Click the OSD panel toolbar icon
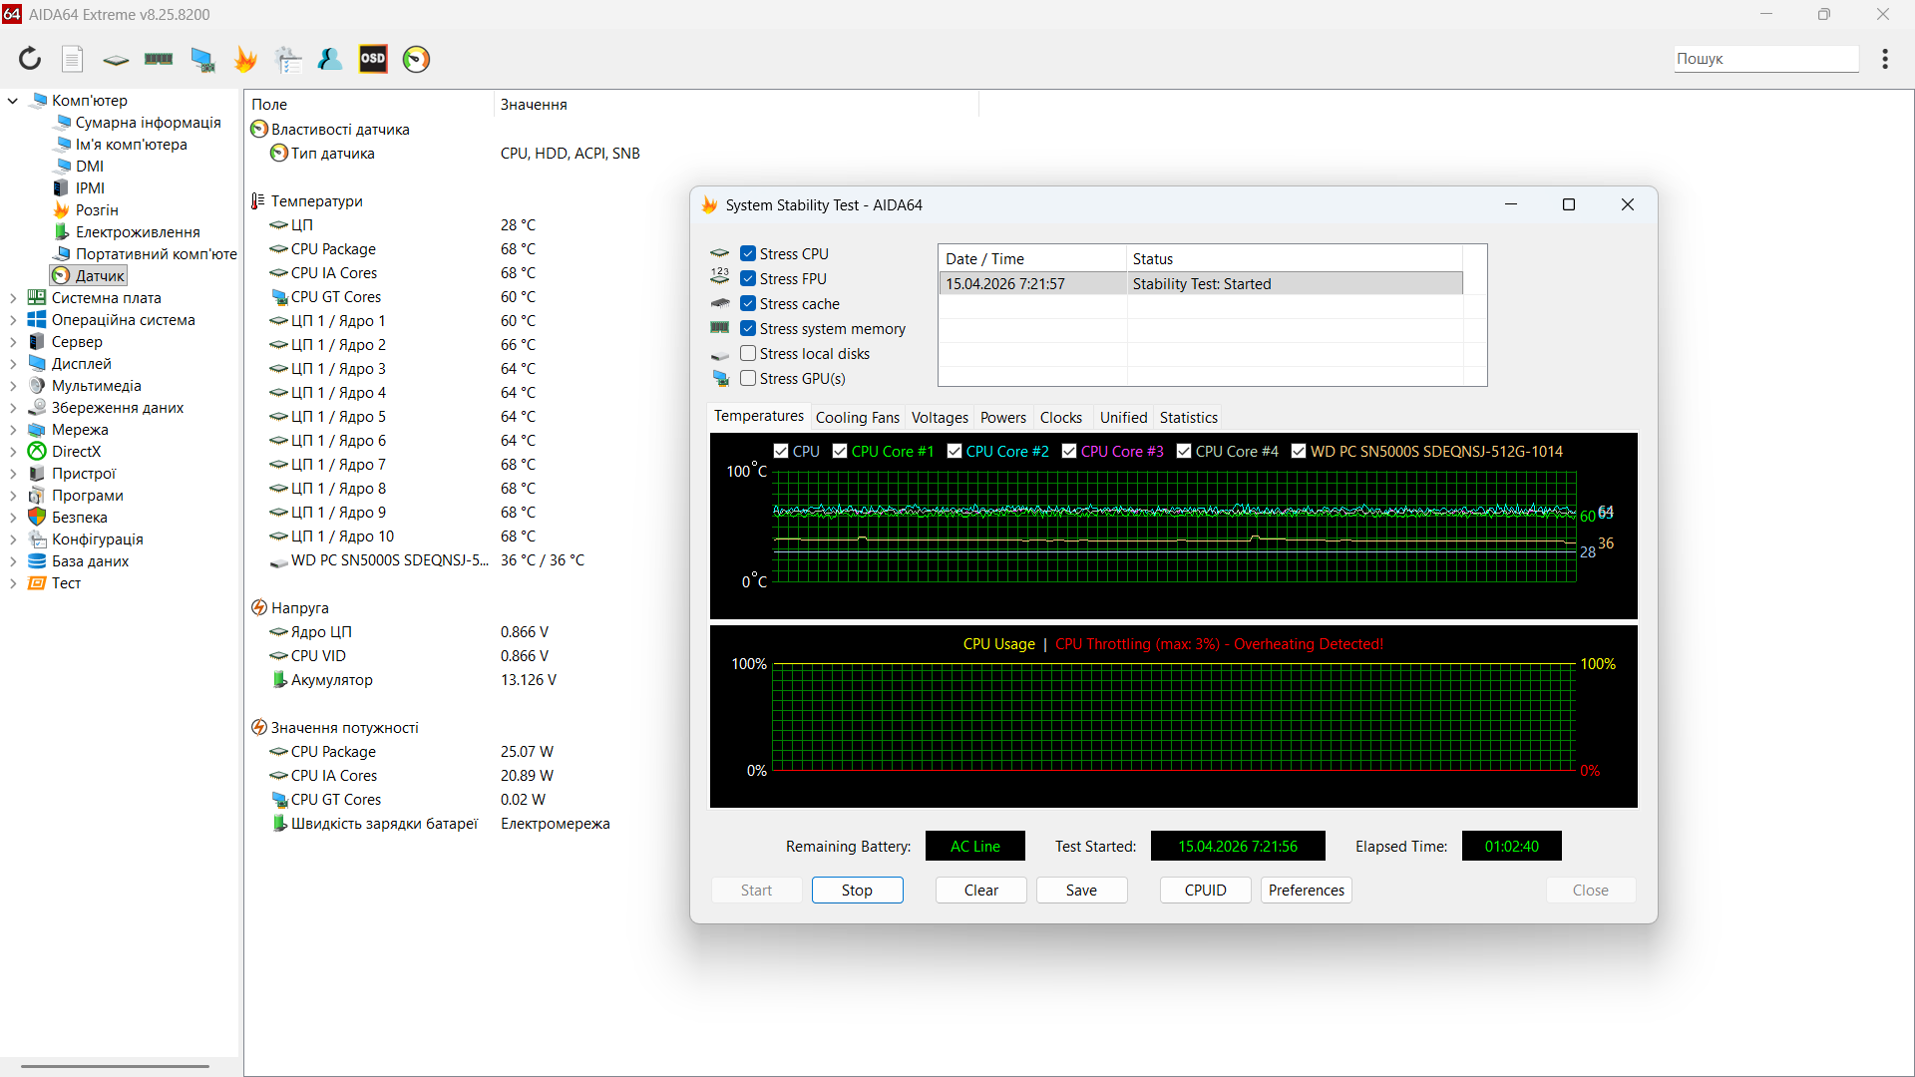This screenshot has width=1915, height=1077. click(373, 59)
